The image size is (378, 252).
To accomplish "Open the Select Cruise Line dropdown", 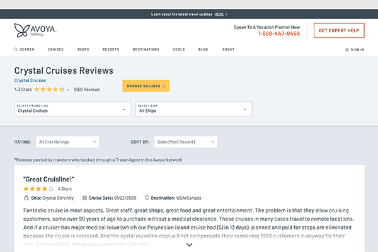I will (72, 109).
